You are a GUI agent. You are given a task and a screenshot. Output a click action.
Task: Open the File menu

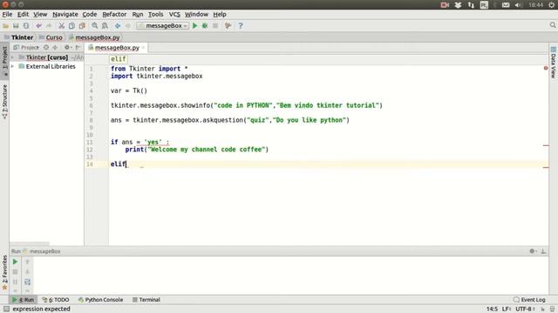click(7, 14)
